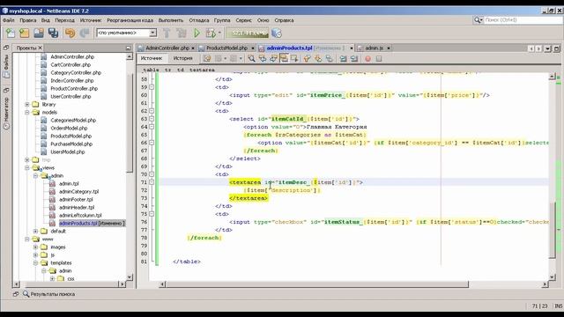Click the greyed Redo arrow icon
Viewport: 564px width, 317px height.
coord(85,33)
